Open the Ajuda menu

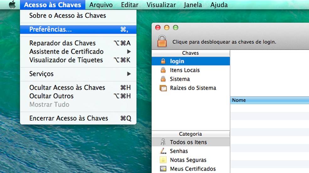219,5
